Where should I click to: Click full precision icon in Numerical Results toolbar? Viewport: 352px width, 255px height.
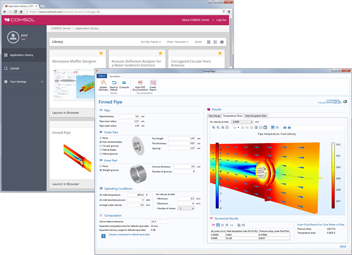tap(213, 225)
